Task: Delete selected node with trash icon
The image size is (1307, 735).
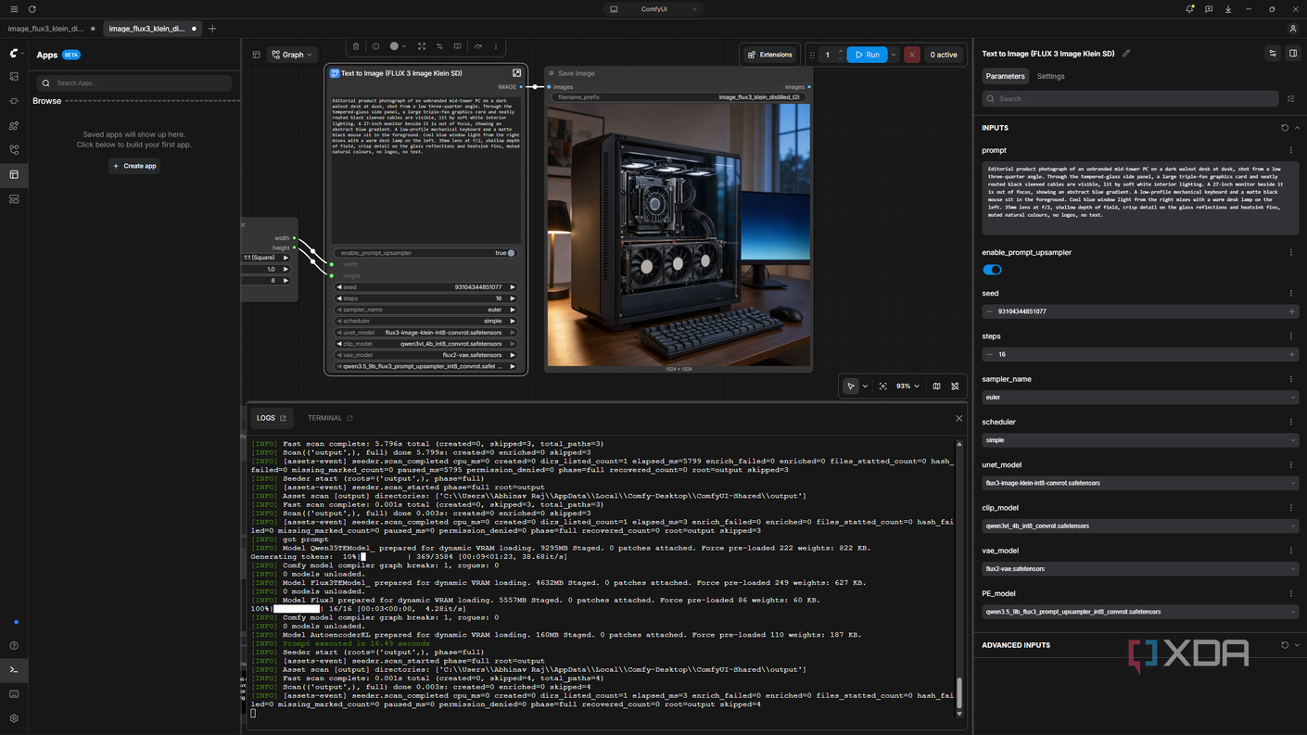Action: click(x=356, y=46)
